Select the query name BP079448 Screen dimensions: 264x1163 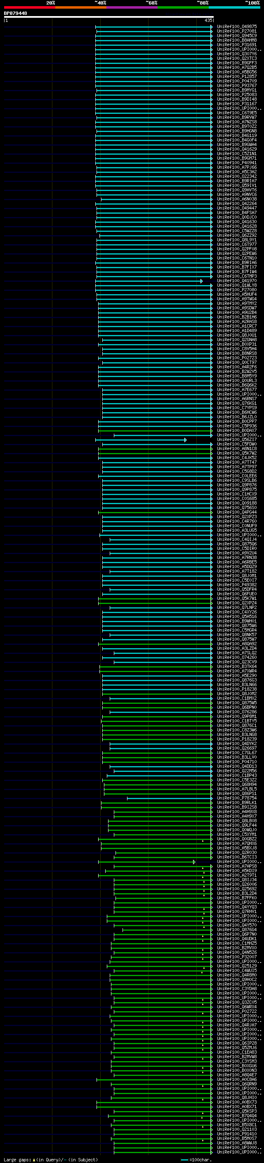tap(15, 14)
